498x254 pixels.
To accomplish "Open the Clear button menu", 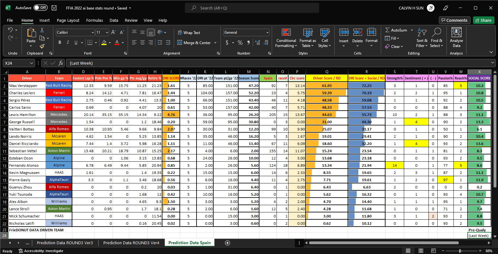I will click(394, 46).
